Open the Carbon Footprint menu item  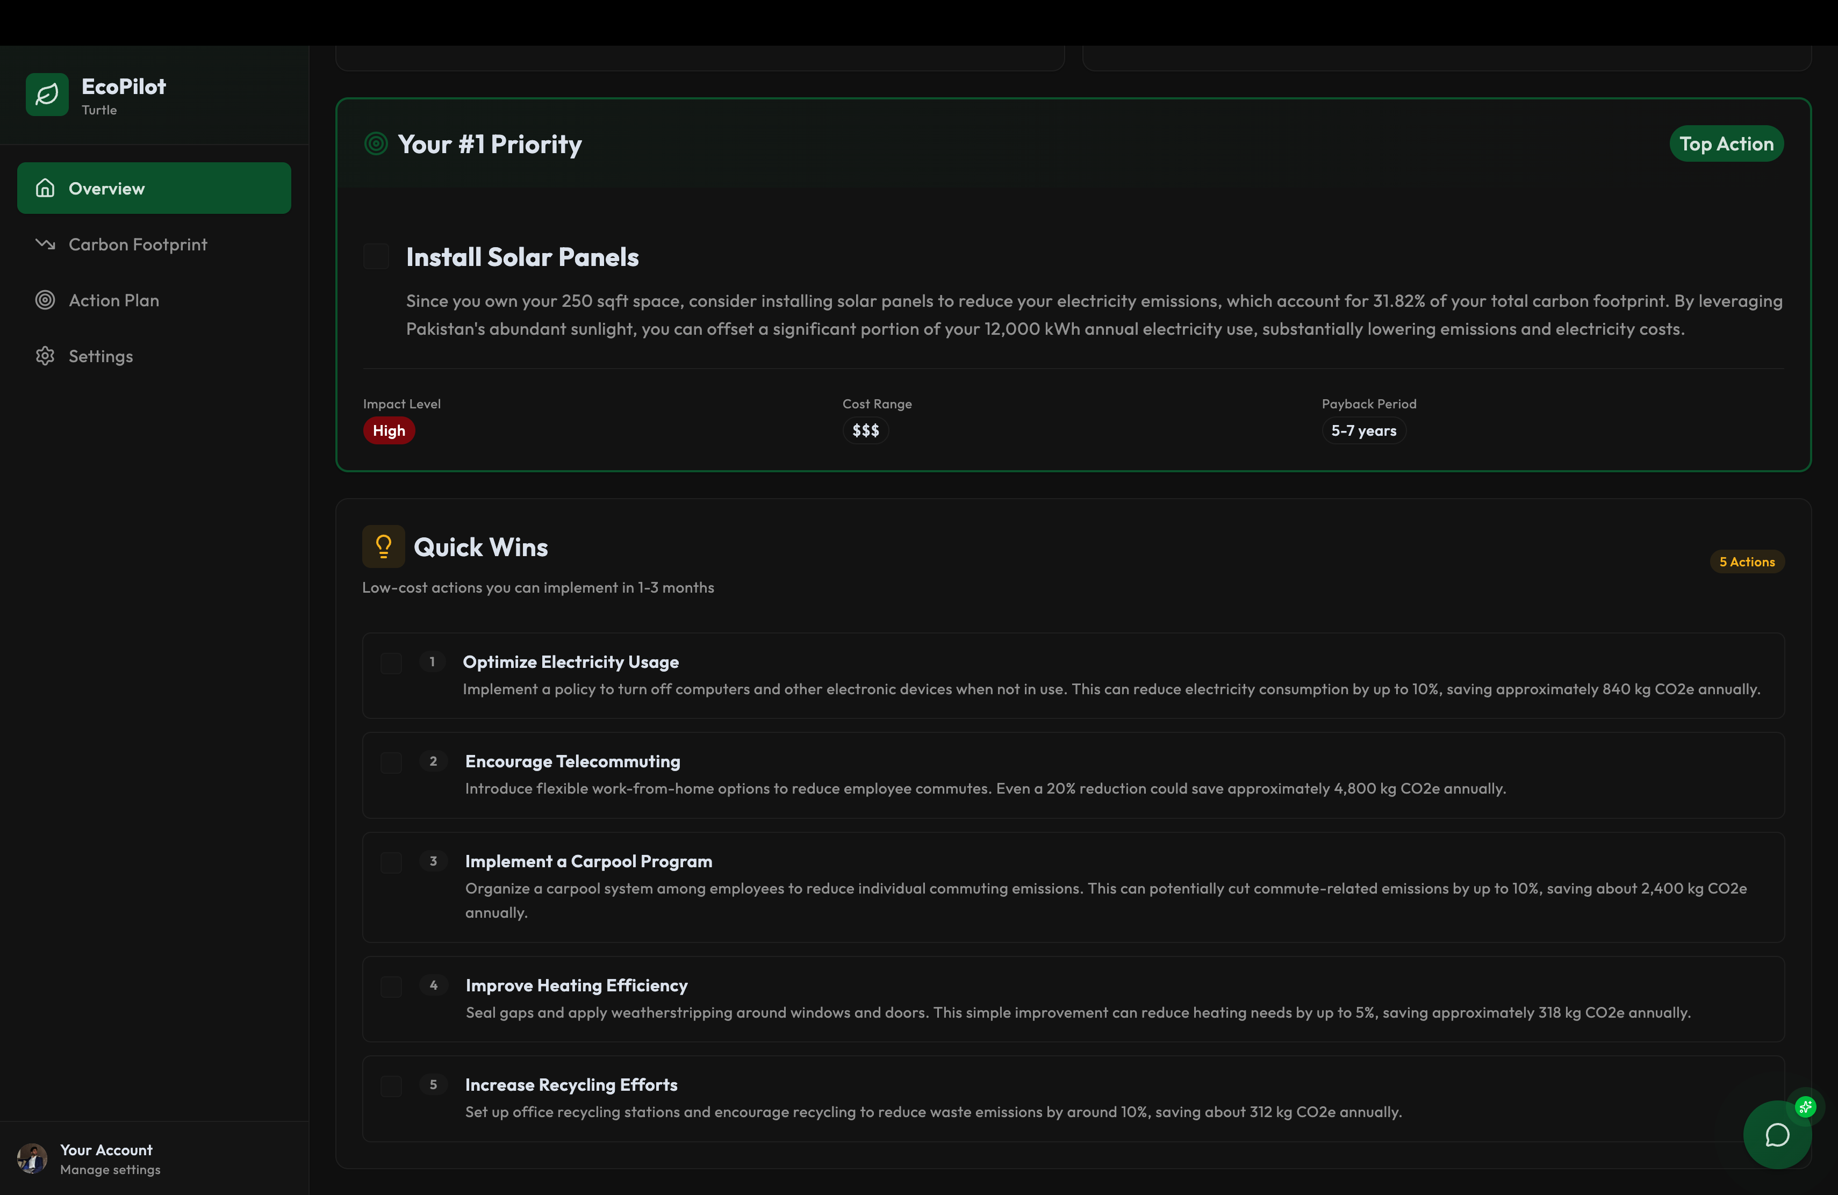[138, 244]
